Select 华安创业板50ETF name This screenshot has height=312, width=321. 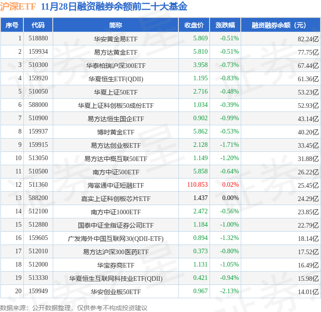[116, 292]
